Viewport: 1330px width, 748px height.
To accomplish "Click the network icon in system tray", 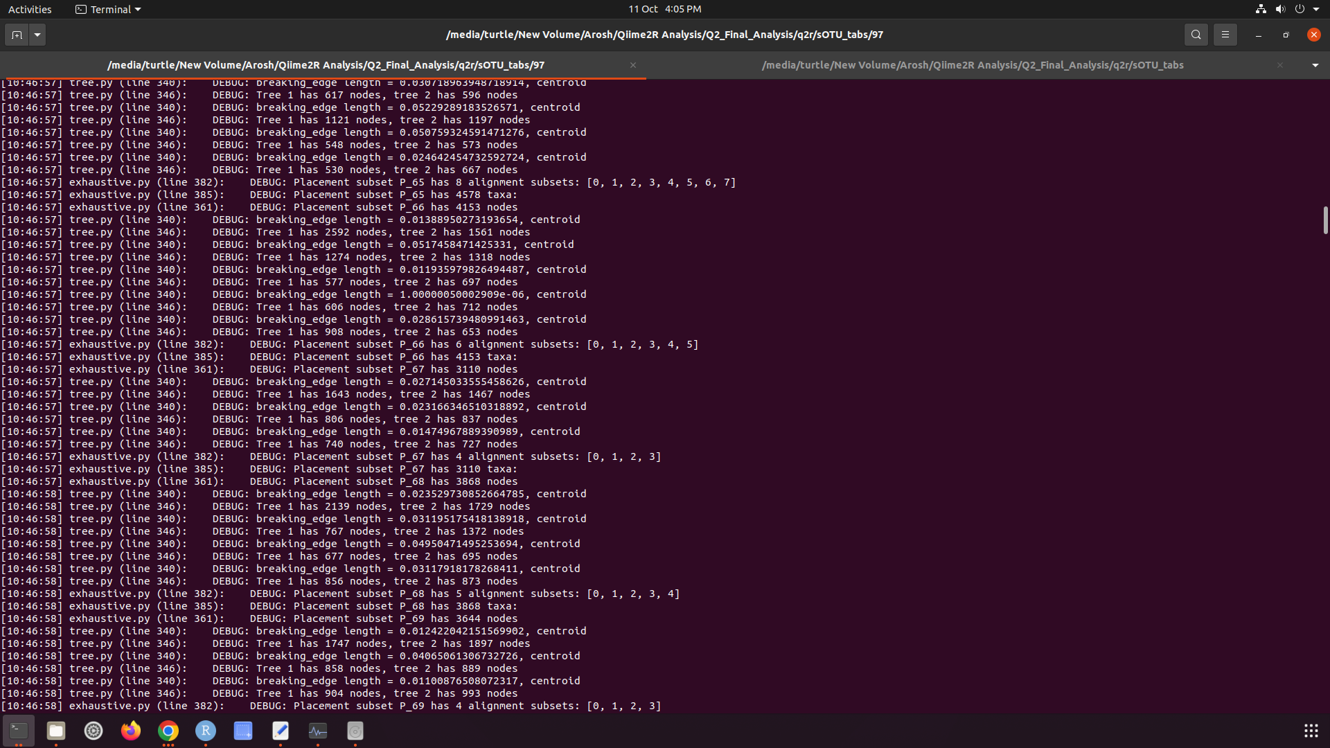I will click(1261, 9).
